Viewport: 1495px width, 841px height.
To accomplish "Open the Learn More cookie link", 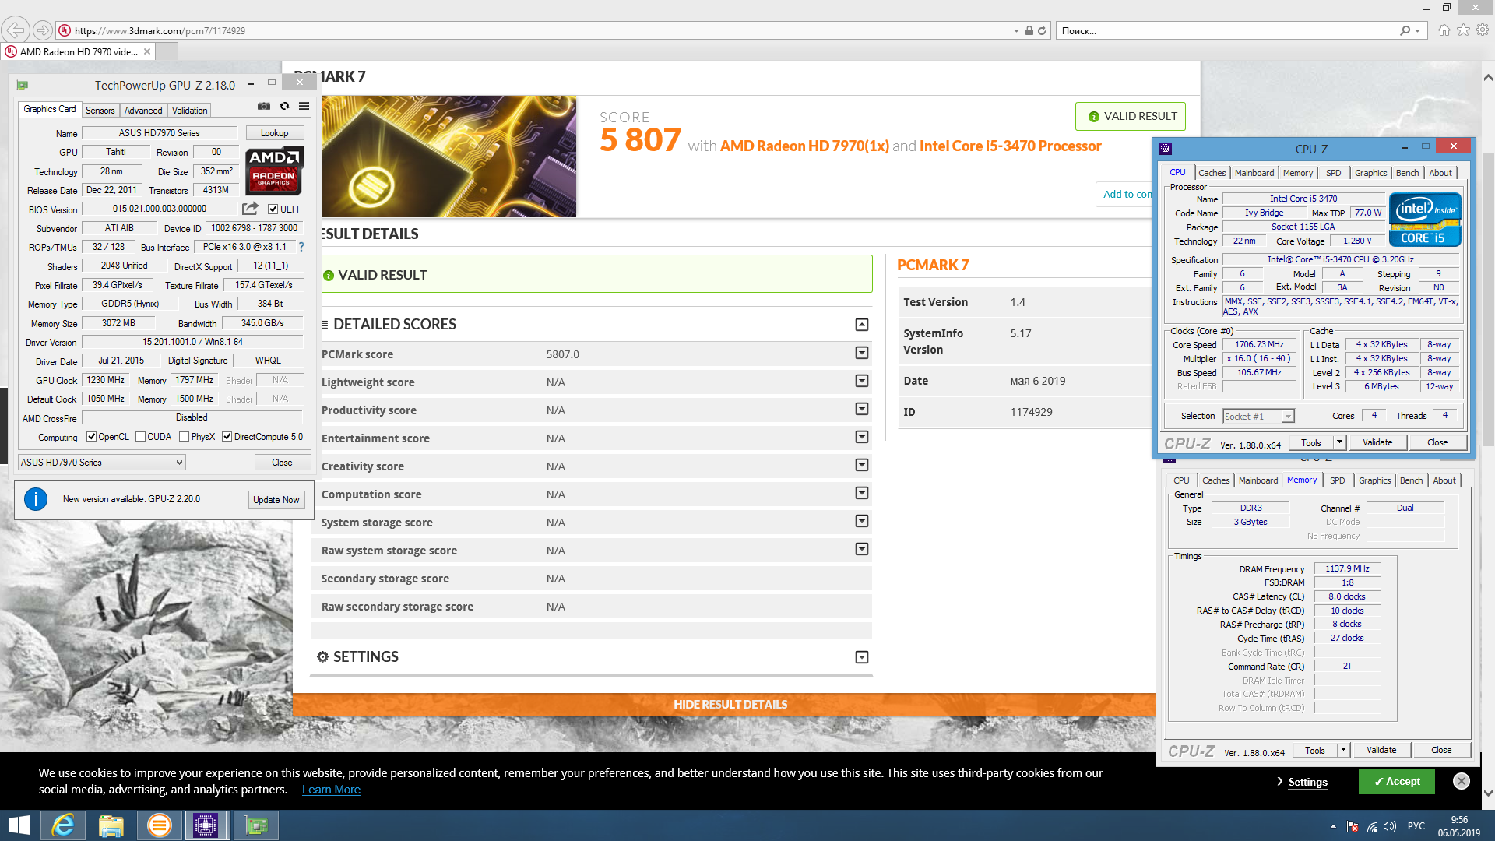I will (x=331, y=790).
